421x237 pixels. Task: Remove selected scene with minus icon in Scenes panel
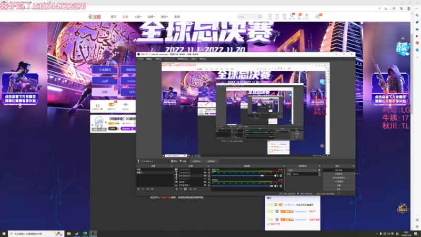pos(143,189)
